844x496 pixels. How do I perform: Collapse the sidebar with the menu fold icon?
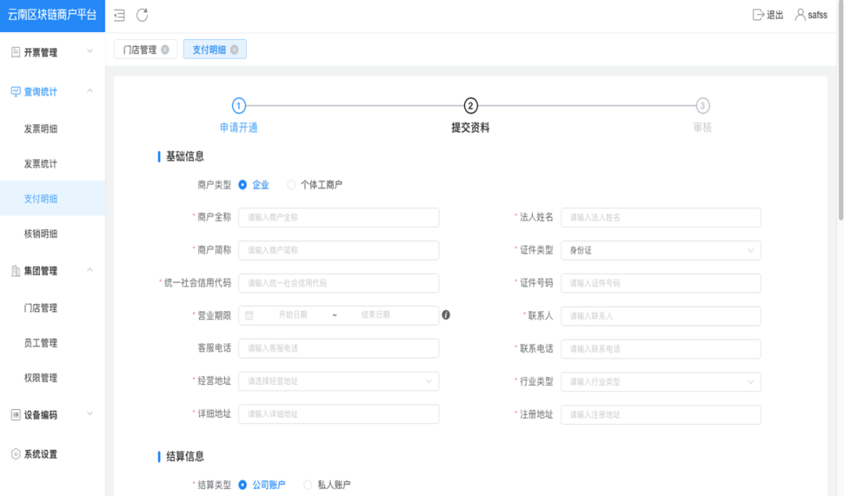pyautogui.click(x=120, y=15)
